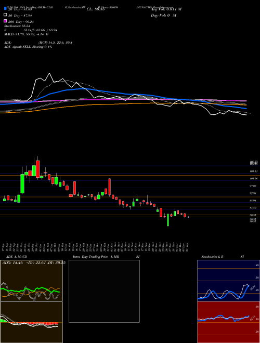Click the tall red candlestick at the price peak

[x=37, y=169]
